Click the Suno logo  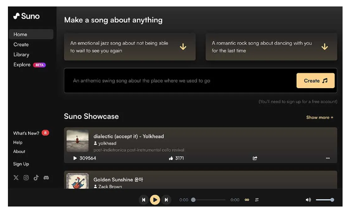click(27, 16)
